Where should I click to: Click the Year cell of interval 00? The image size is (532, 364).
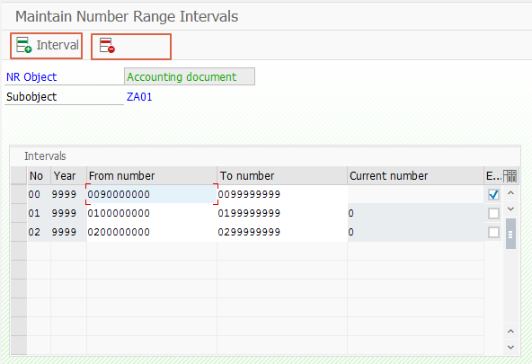click(x=68, y=194)
